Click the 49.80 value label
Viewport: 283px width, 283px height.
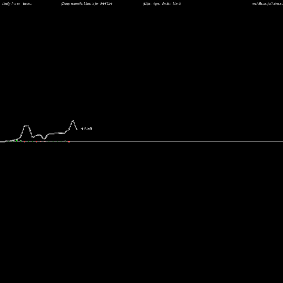pyautogui.click(x=87, y=128)
